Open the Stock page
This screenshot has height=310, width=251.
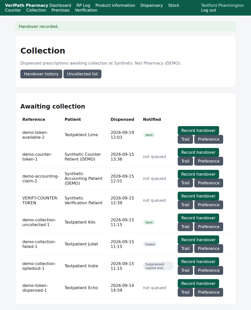coord(174,5)
